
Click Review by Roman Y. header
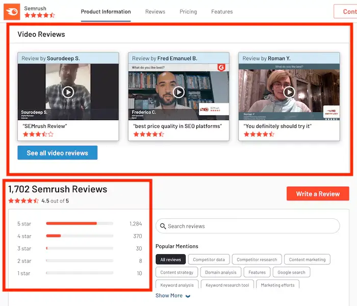(x=289, y=58)
